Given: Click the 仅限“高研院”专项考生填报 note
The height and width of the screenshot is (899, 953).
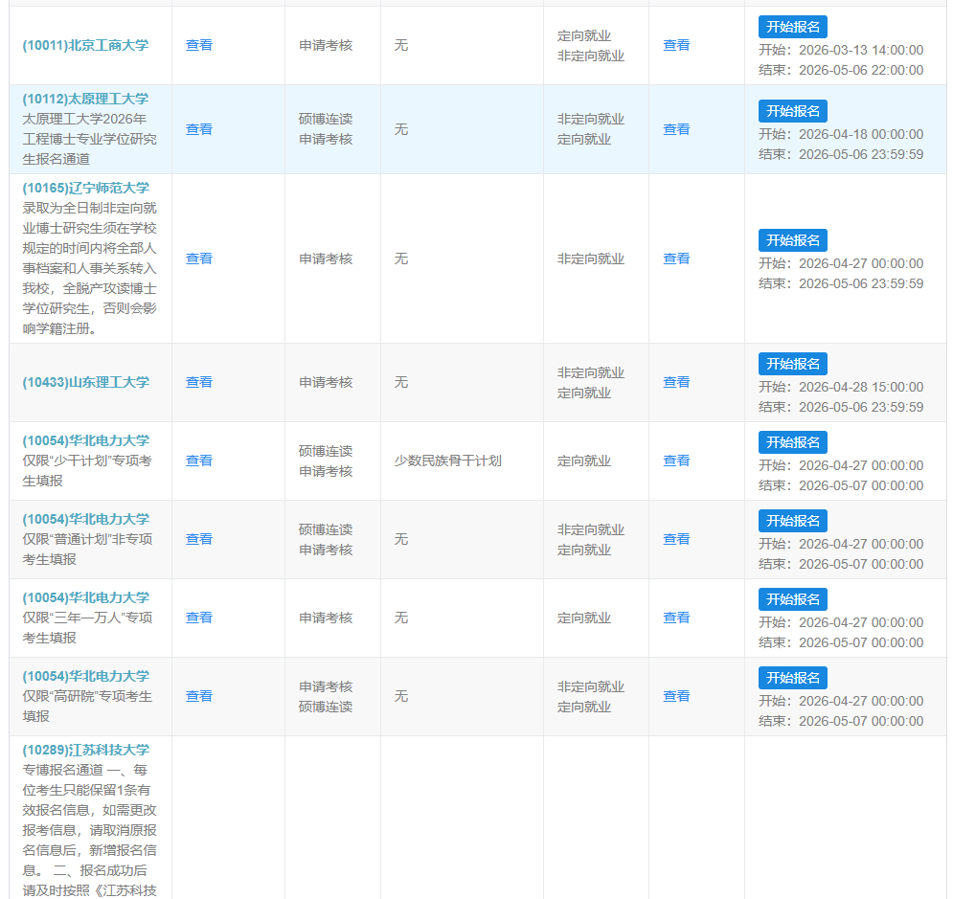Looking at the screenshot, I should 87,707.
